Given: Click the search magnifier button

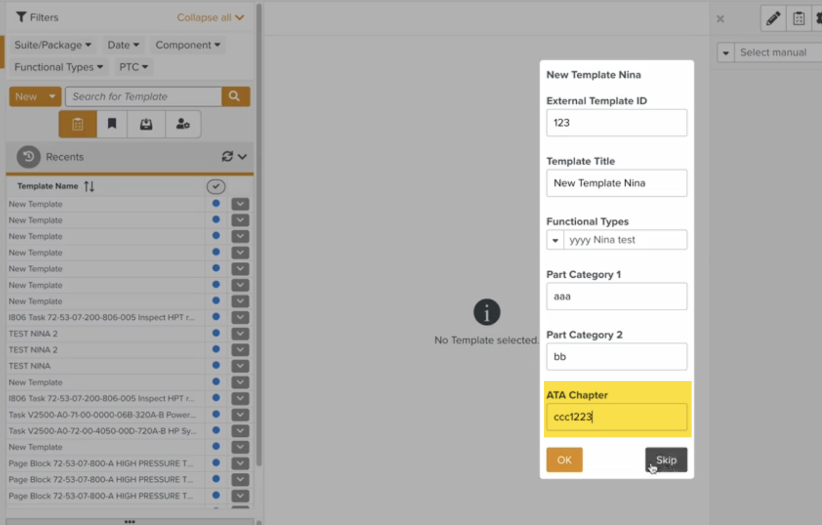Looking at the screenshot, I should click(x=235, y=97).
